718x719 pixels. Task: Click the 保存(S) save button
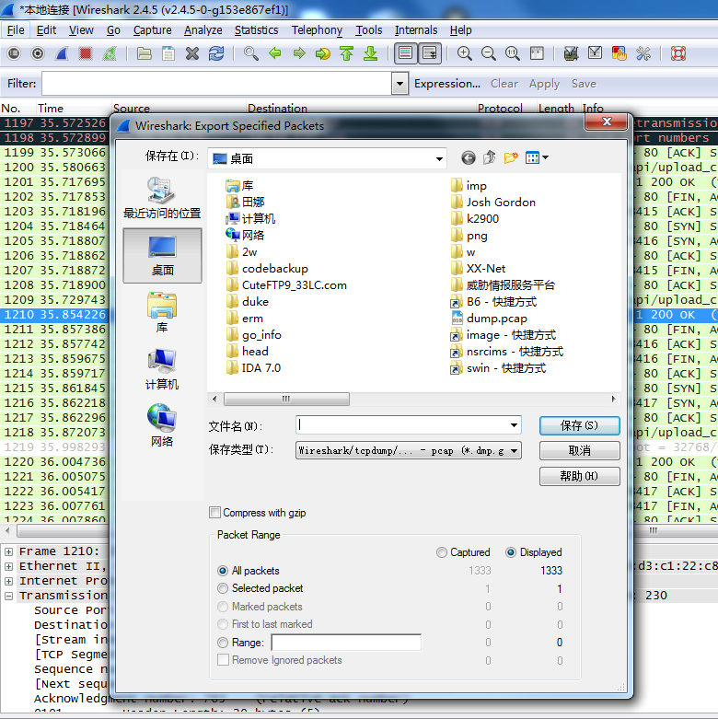pyautogui.click(x=580, y=425)
